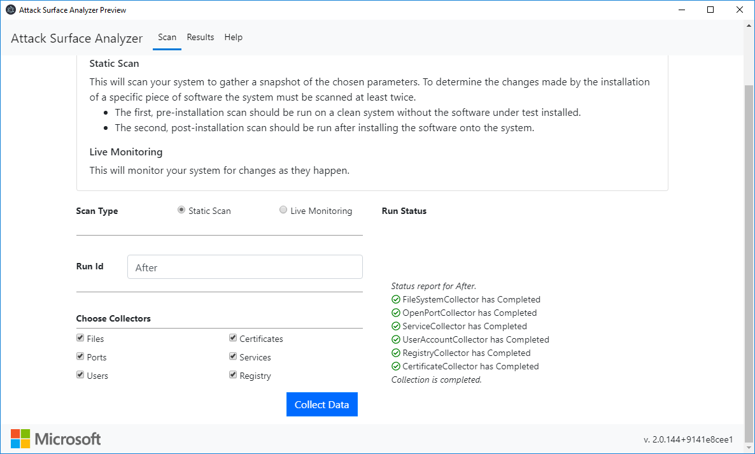Screen dimensions: 755x454
Task: Uncheck the Users collector checkbox
Action: tap(80, 374)
